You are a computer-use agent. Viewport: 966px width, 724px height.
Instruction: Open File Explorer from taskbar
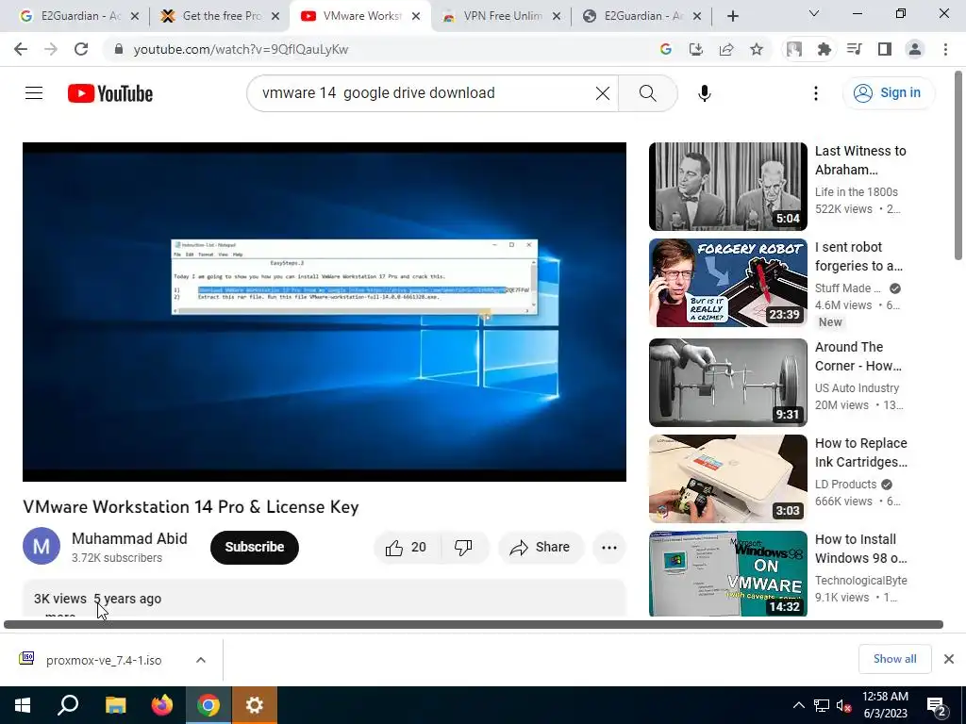pos(115,705)
